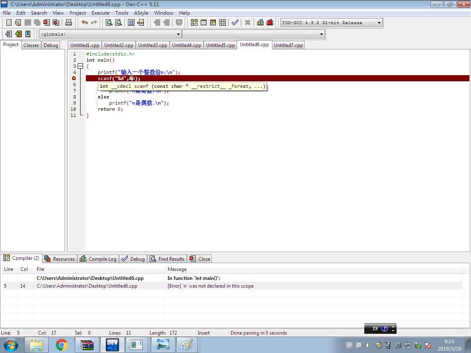Click the Find magnifier icon
The width and height of the screenshot is (471, 353).
point(109,22)
